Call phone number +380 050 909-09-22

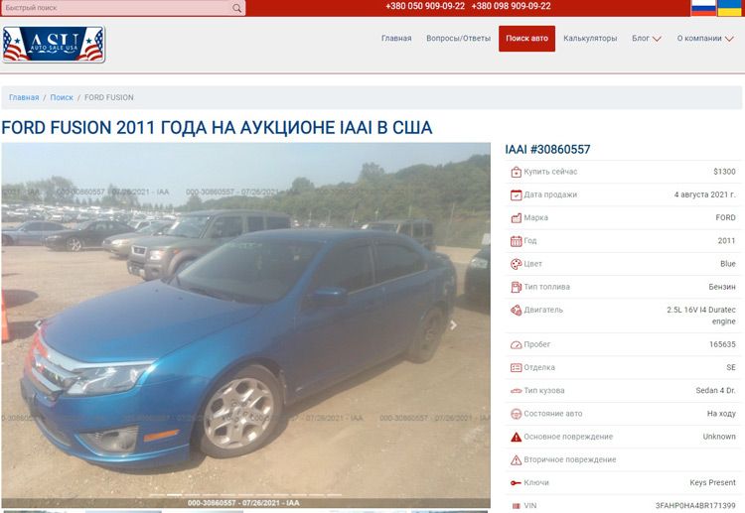pos(425,6)
